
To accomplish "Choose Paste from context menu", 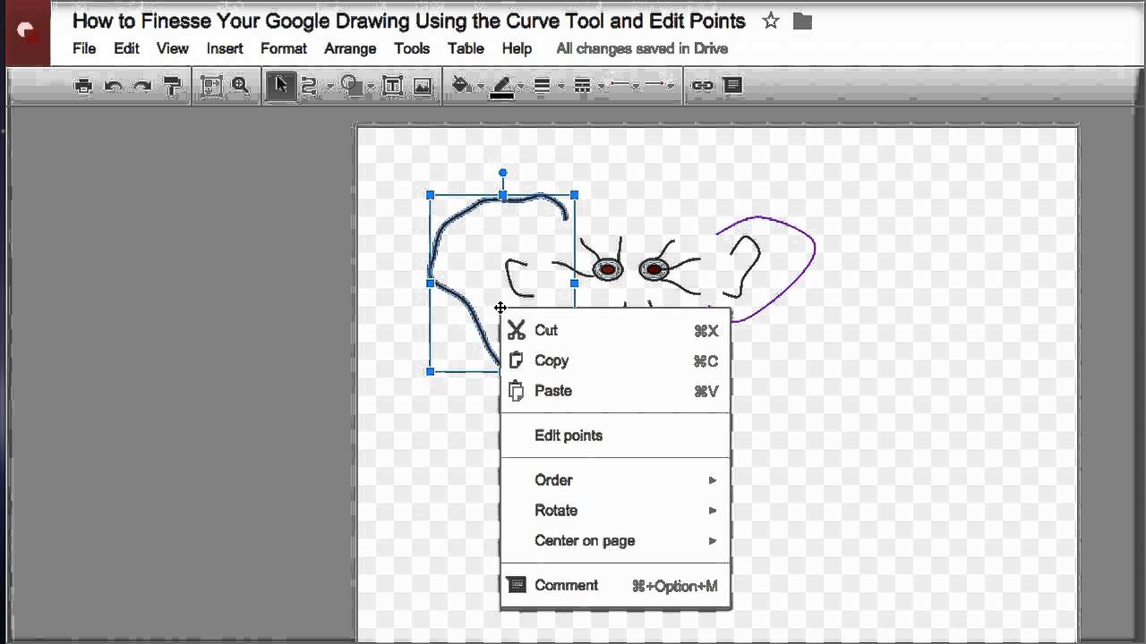I will coord(615,391).
